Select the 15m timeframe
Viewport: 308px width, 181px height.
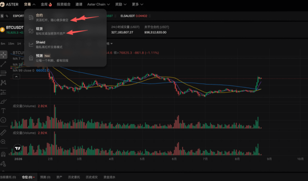(x=11, y=44)
